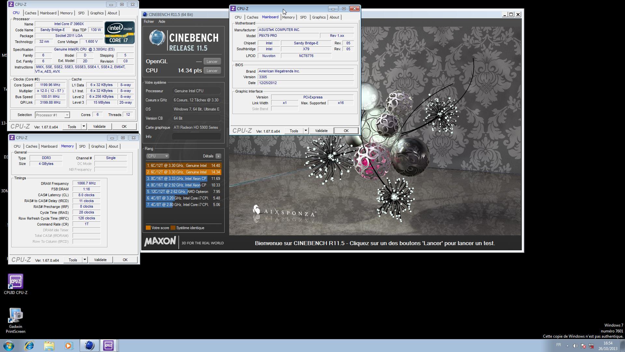Select the 4C/8T 2.80 GHz ranking row

click(183, 205)
